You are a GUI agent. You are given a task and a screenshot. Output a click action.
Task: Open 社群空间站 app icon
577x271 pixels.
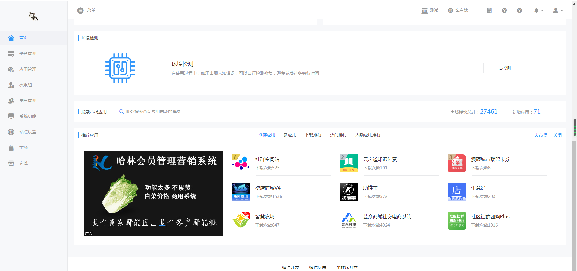tap(241, 163)
